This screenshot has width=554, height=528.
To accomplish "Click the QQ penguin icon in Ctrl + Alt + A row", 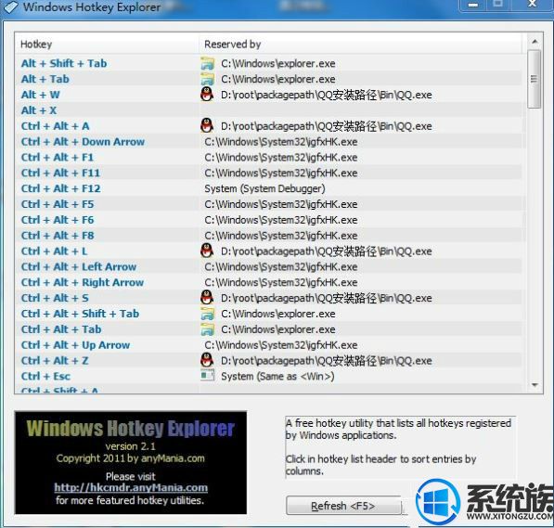I will coord(207,126).
